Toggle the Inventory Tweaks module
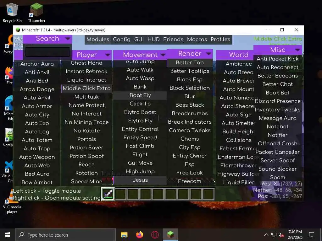The width and height of the screenshot is (322, 241). [278, 110]
